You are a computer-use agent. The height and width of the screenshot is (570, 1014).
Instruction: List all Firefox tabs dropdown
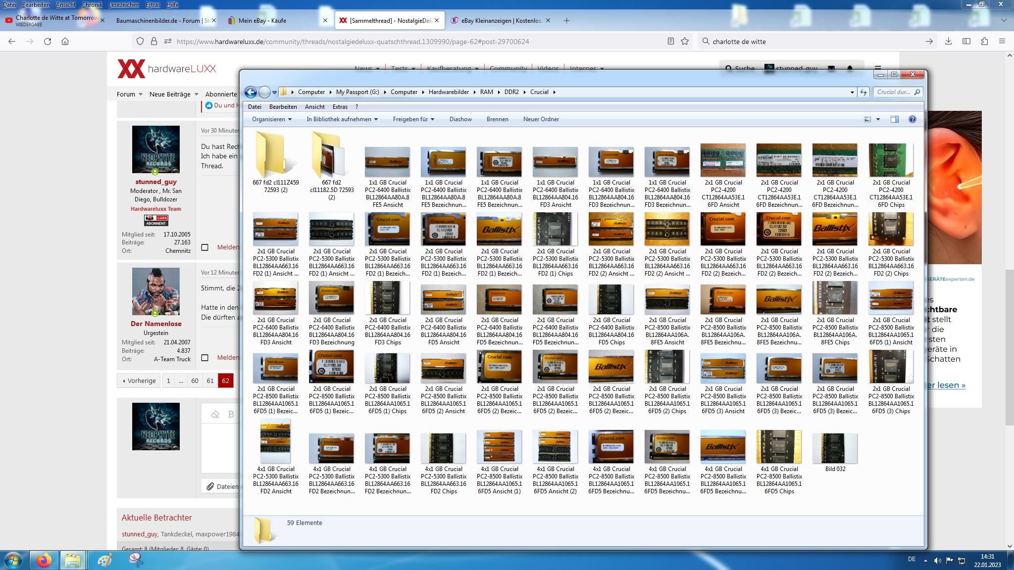[x=1004, y=20]
